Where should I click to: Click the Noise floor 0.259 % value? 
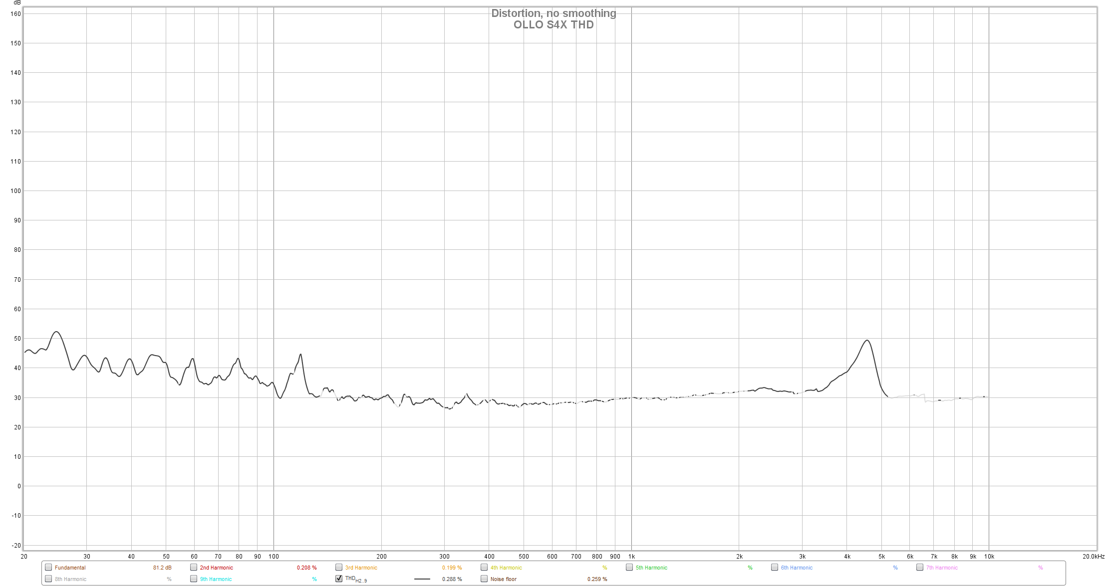(x=597, y=579)
